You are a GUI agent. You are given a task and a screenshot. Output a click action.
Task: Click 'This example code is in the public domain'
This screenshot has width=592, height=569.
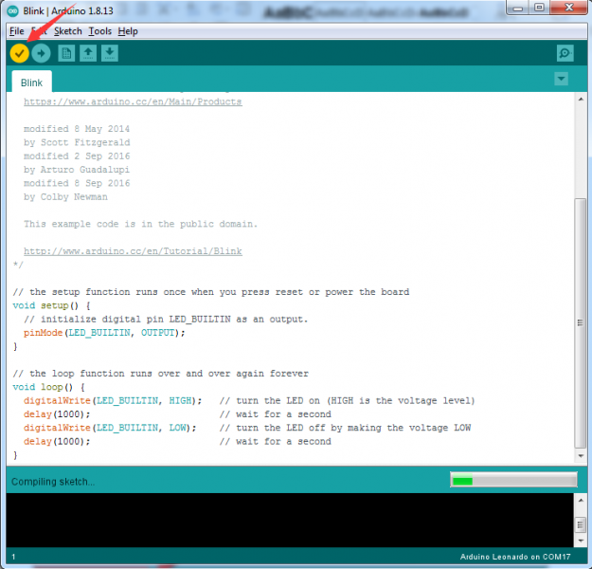point(140,224)
